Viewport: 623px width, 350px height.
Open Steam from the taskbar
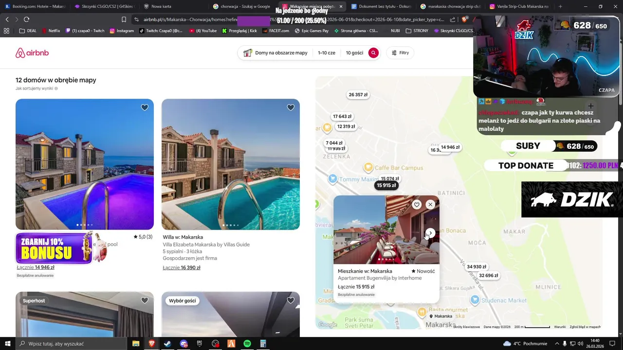tap(167, 344)
